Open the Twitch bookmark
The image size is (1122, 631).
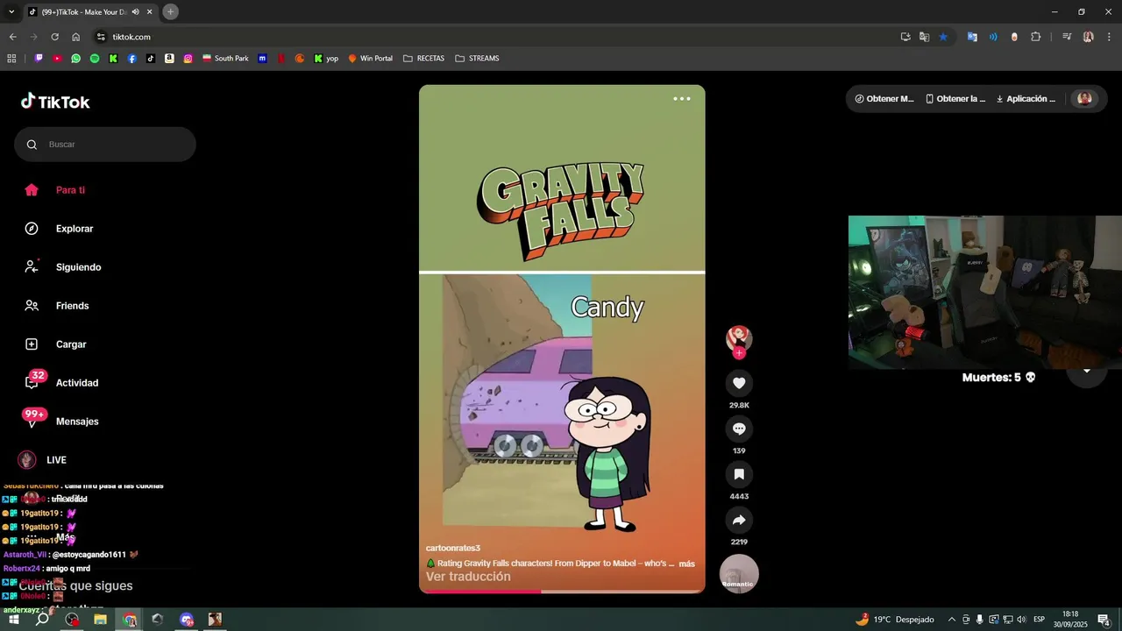(39, 59)
